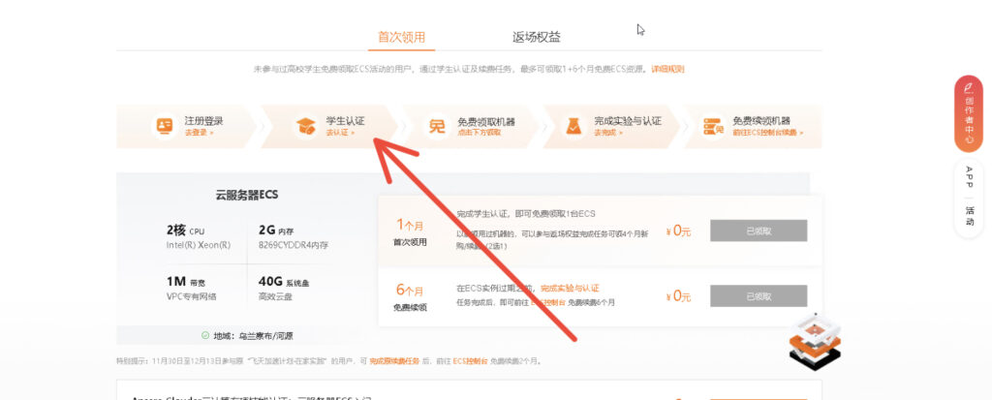Open 前往ECS控制台续费 link
The width and height of the screenshot is (992, 400).
pos(768,133)
